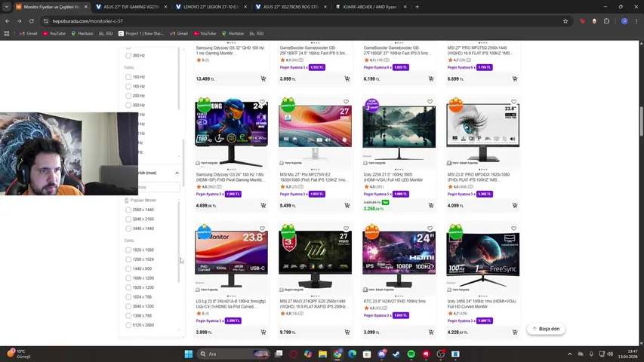Screen dimensions: 644x362
Task: Check the 165 Hz filter
Action: coord(128,86)
